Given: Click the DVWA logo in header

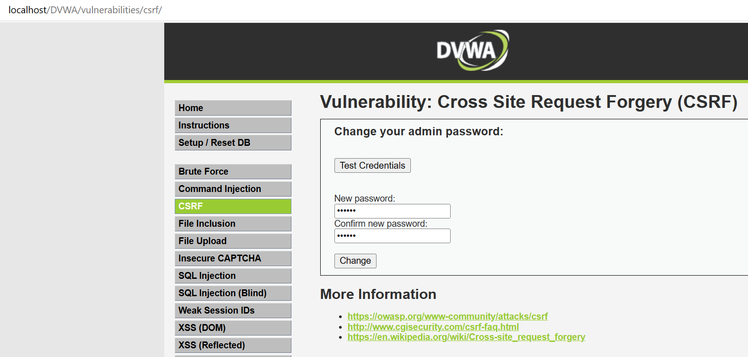Looking at the screenshot, I should pyautogui.click(x=472, y=50).
